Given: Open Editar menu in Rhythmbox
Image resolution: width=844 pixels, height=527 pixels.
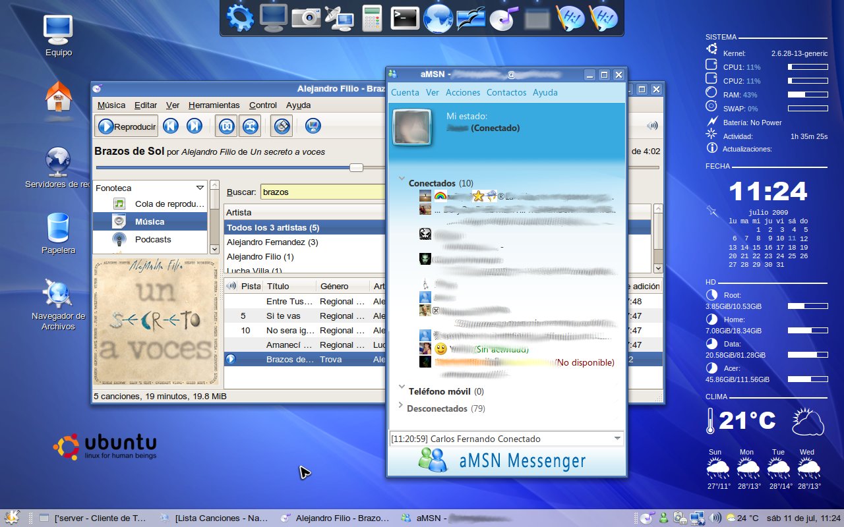Looking at the screenshot, I should coord(146,105).
